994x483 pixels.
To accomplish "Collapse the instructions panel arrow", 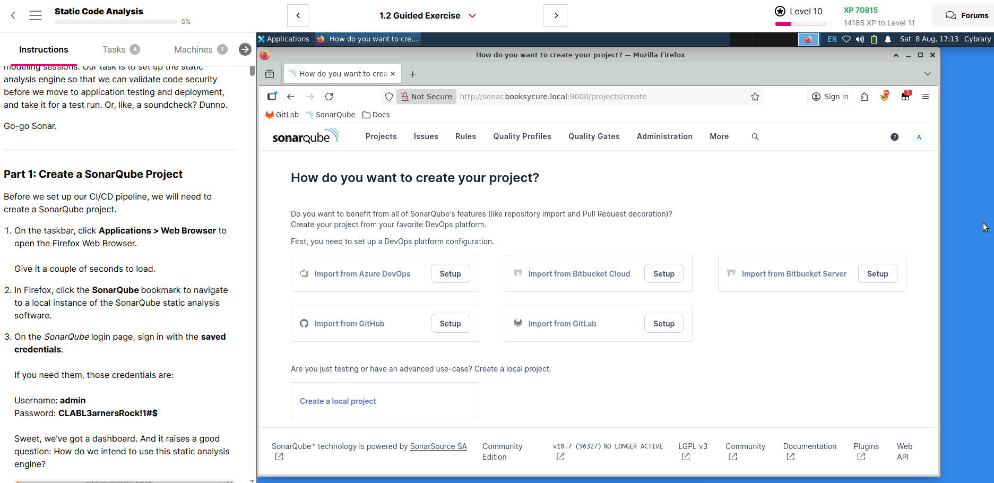I will click(245, 49).
